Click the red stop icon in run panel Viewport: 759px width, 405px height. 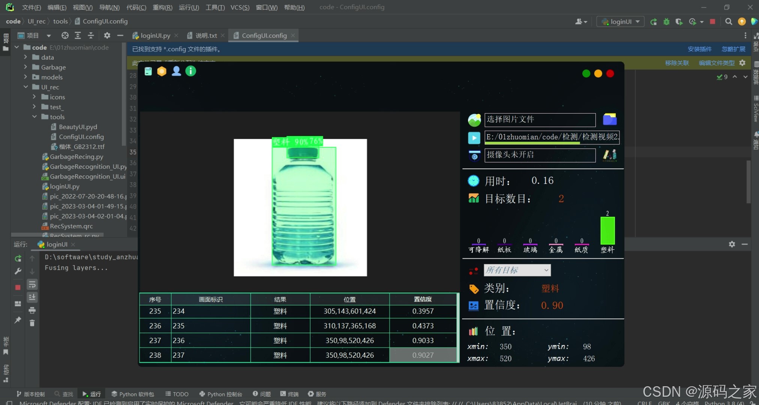[x=18, y=287]
